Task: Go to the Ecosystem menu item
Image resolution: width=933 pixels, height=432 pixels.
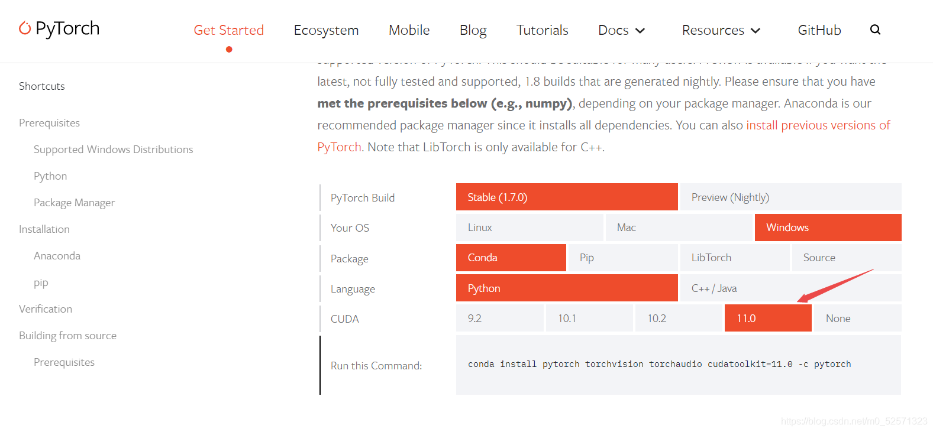Action: (326, 30)
